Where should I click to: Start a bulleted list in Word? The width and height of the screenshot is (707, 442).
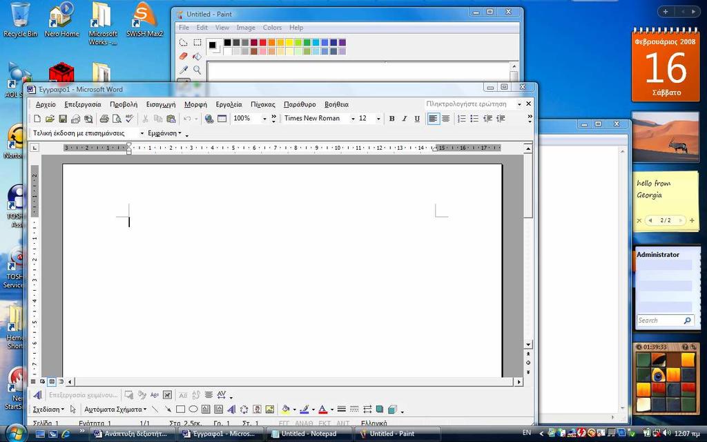coord(474,119)
